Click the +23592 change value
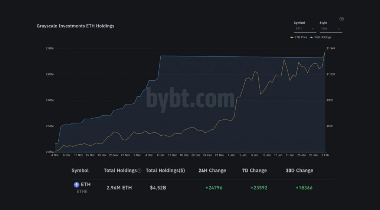This screenshot has height=210, width=380. [x=259, y=188]
